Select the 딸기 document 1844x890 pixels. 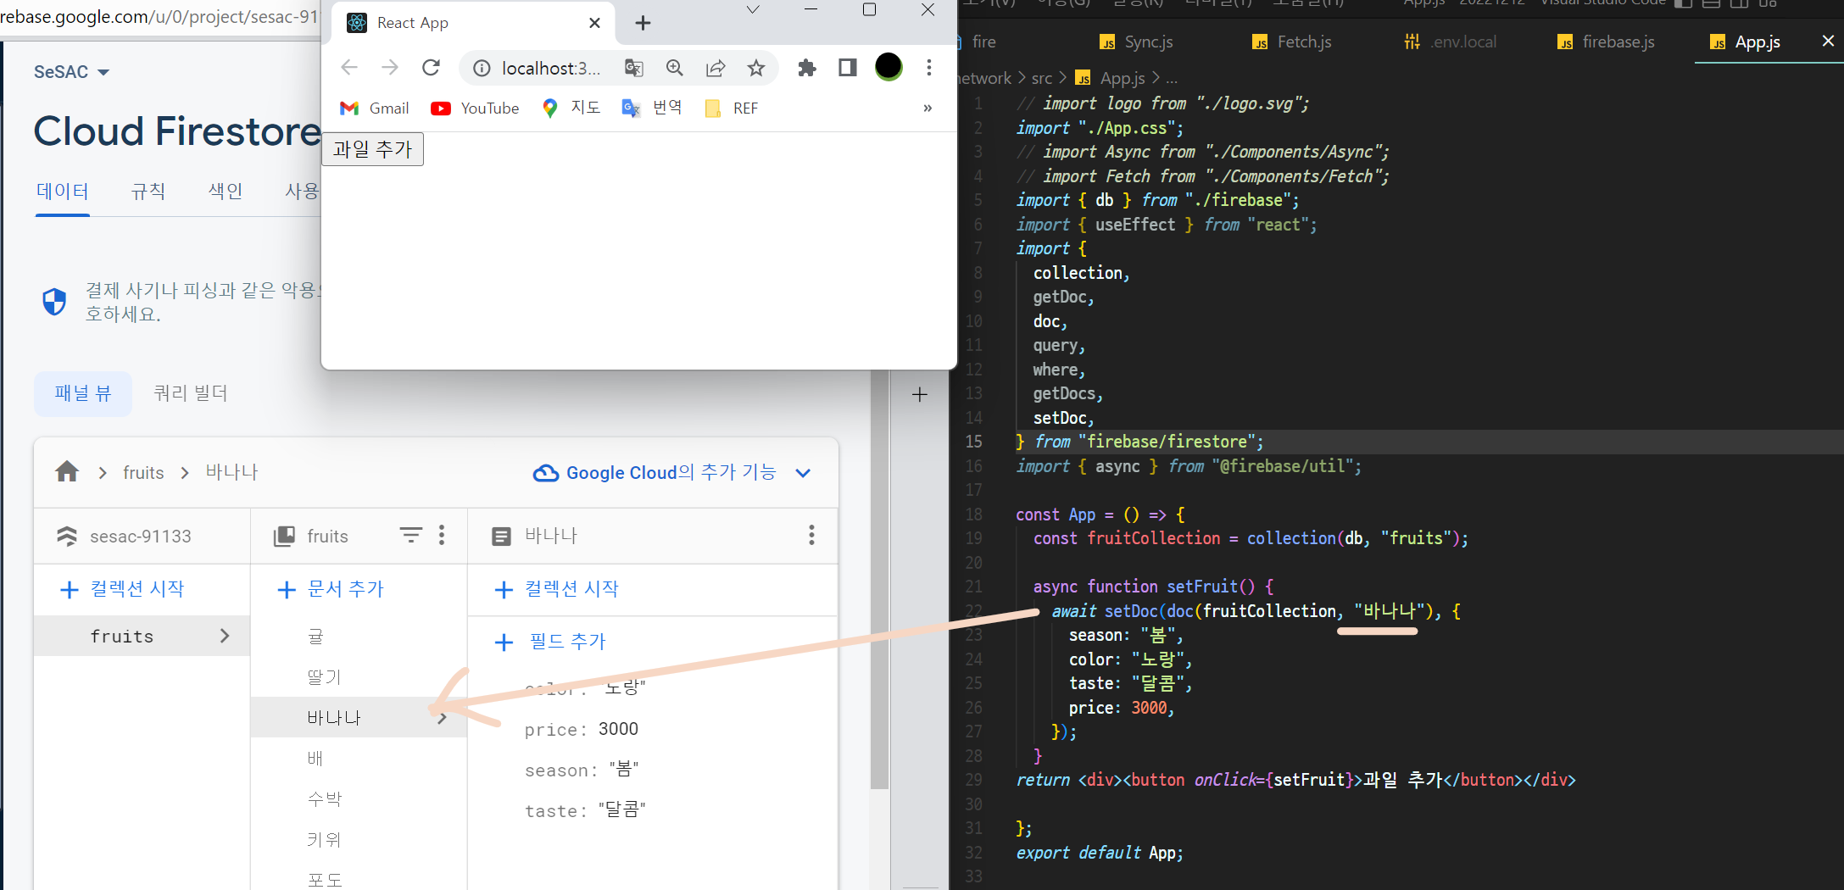click(324, 677)
